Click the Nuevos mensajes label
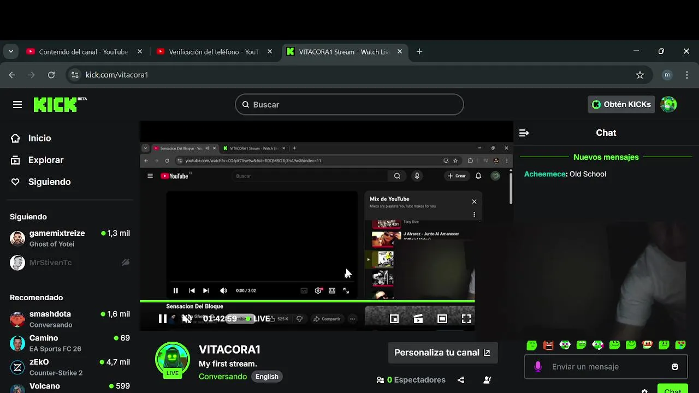Viewport: 699px width, 393px height. [606, 157]
